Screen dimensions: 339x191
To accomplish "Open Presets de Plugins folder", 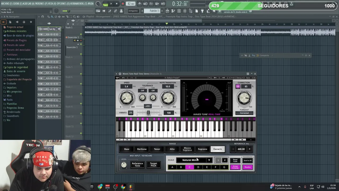I will 16,40.
